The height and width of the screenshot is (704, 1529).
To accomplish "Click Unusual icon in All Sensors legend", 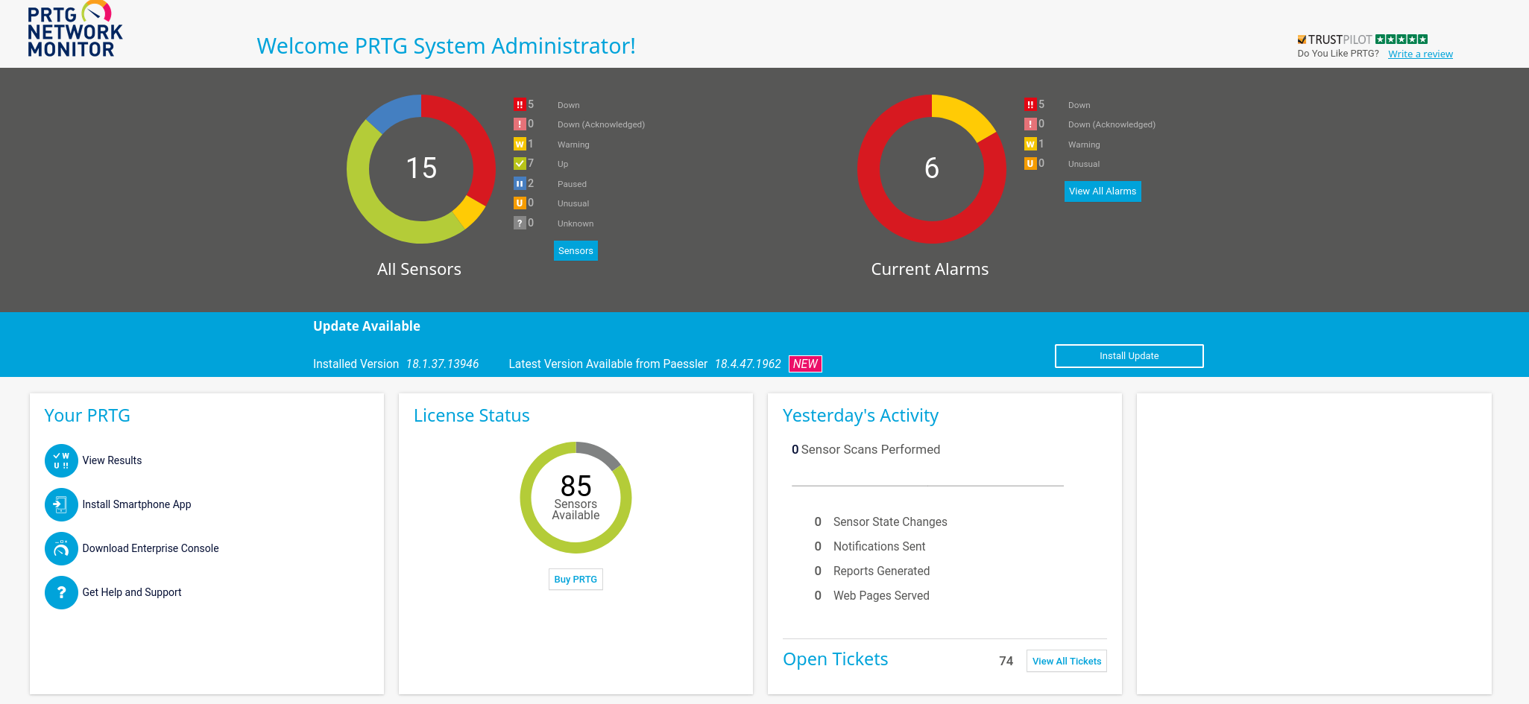I will 520,203.
